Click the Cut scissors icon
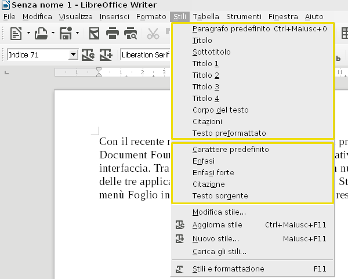348x279 pixels. pyautogui.click(x=153, y=34)
